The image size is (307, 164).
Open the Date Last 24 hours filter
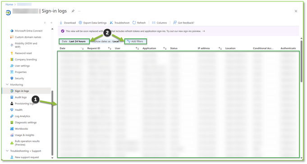point(74,41)
